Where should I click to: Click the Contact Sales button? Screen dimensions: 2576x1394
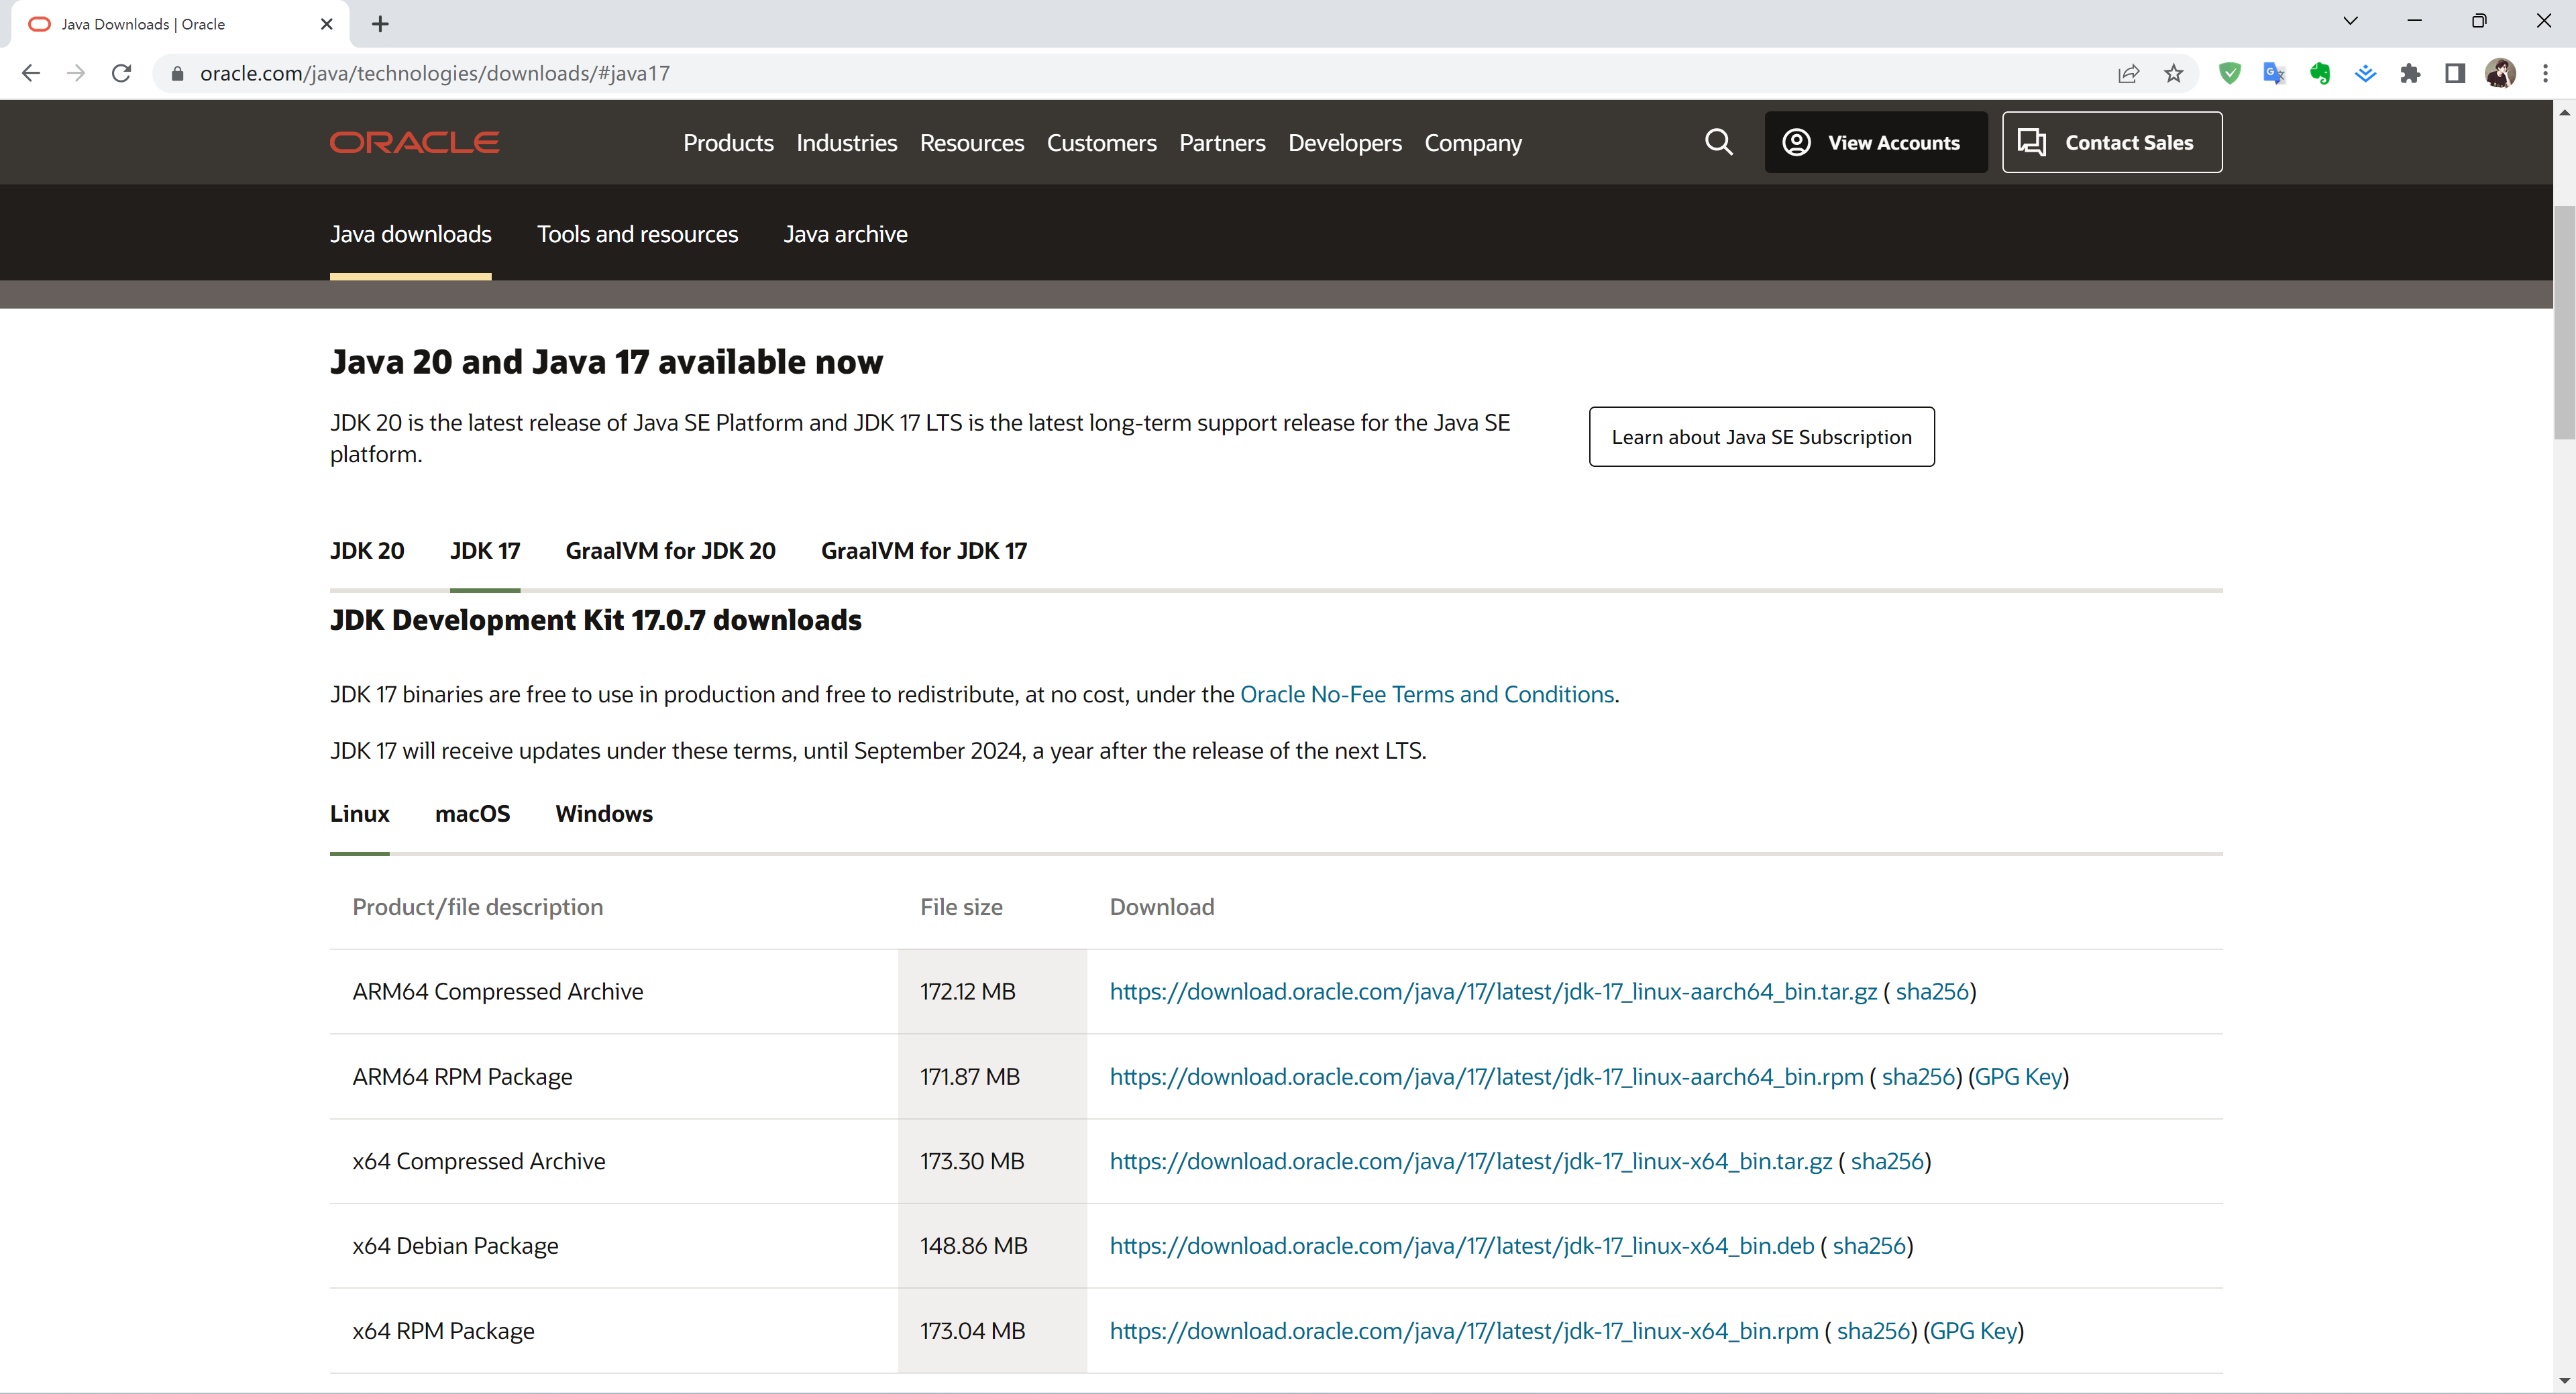click(2112, 142)
